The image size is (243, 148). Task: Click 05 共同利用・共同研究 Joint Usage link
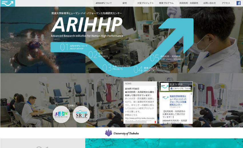click(166, 58)
